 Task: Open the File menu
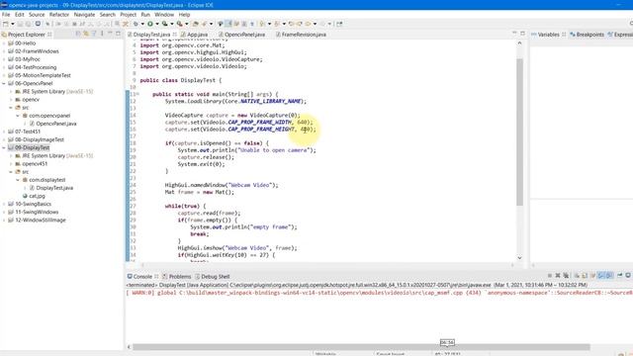coord(6,15)
